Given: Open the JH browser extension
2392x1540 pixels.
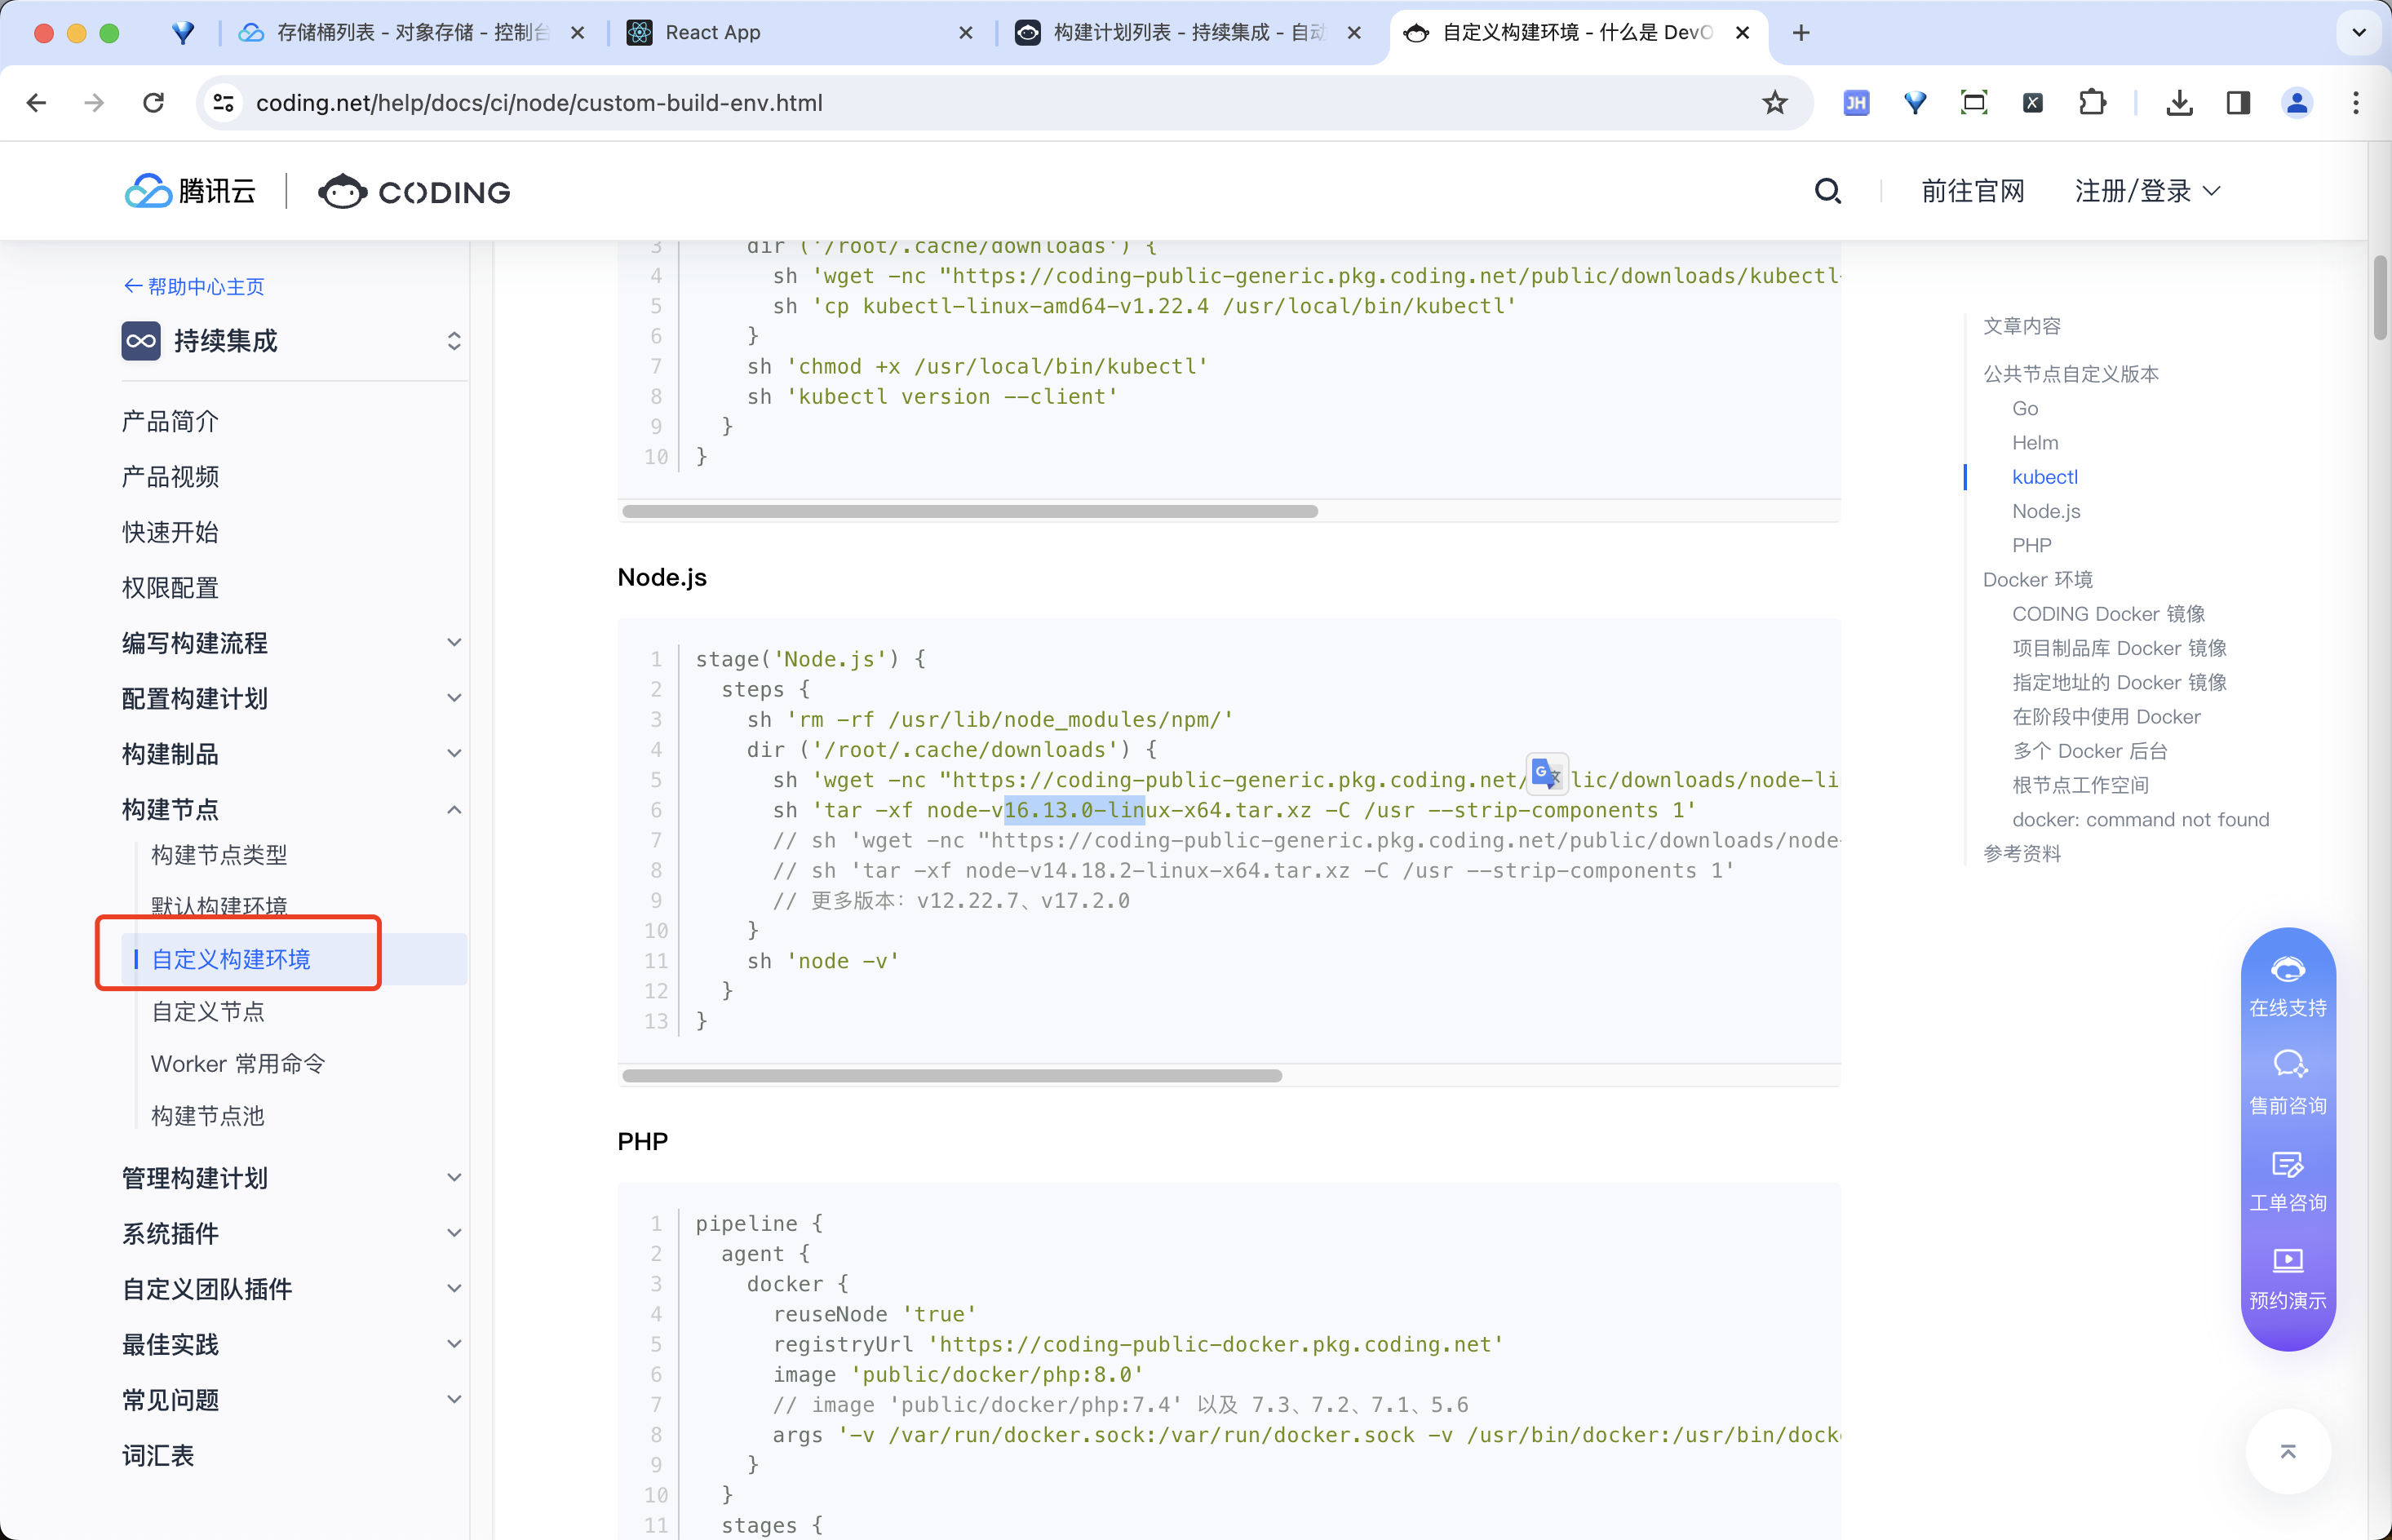Looking at the screenshot, I should pyautogui.click(x=1856, y=103).
